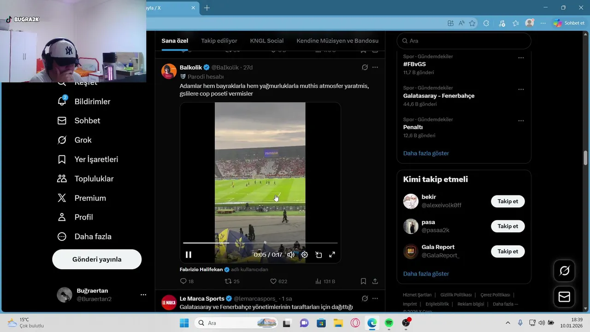
Task: Open Buğraertan account menu dots
Action: tap(143, 295)
